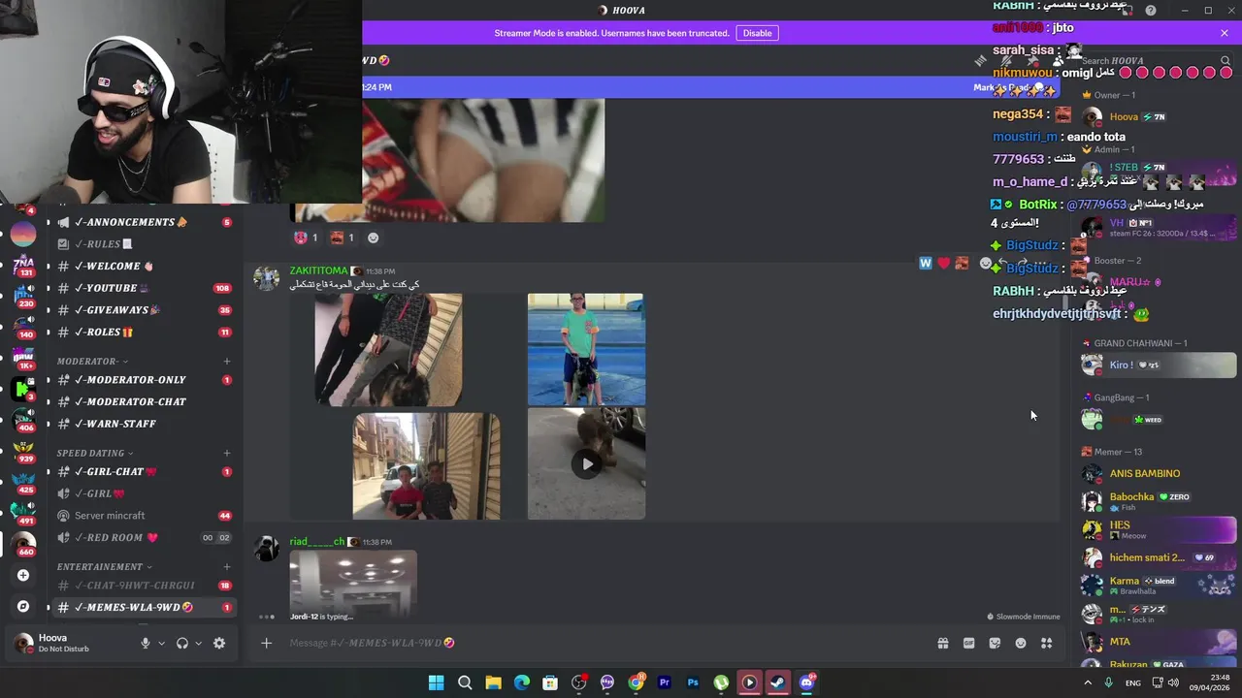Open the WARN-STAFF channel
This screenshot has height=698, width=1242.
pos(143,424)
